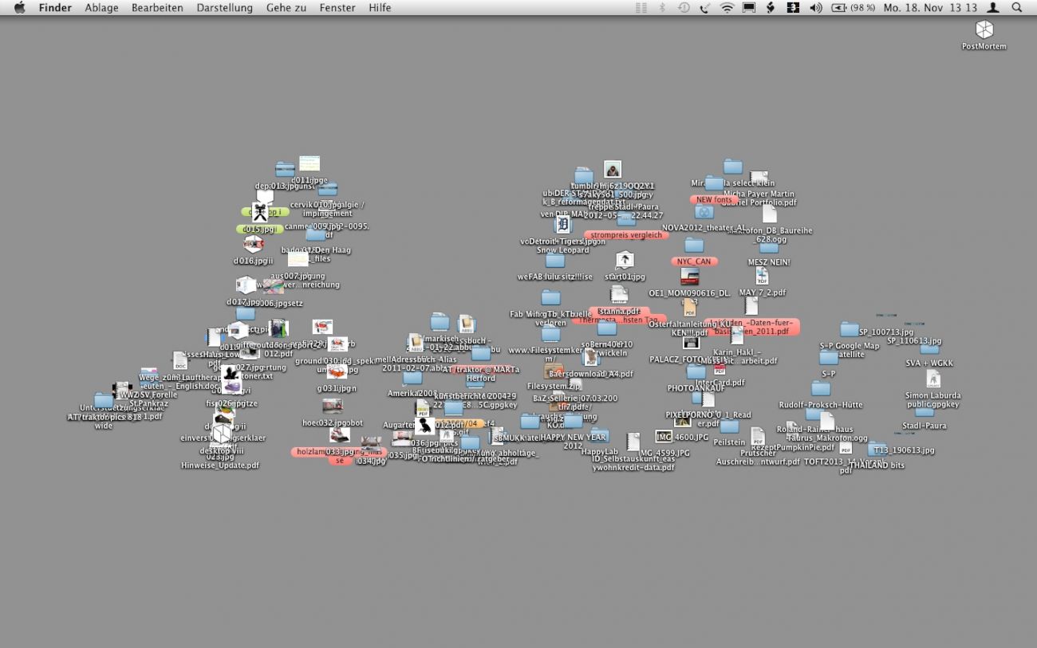This screenshot has width=1037, height=648.
Task: Click the red-labeled strompreis vergleich item
Action: [x=625, y=235]
